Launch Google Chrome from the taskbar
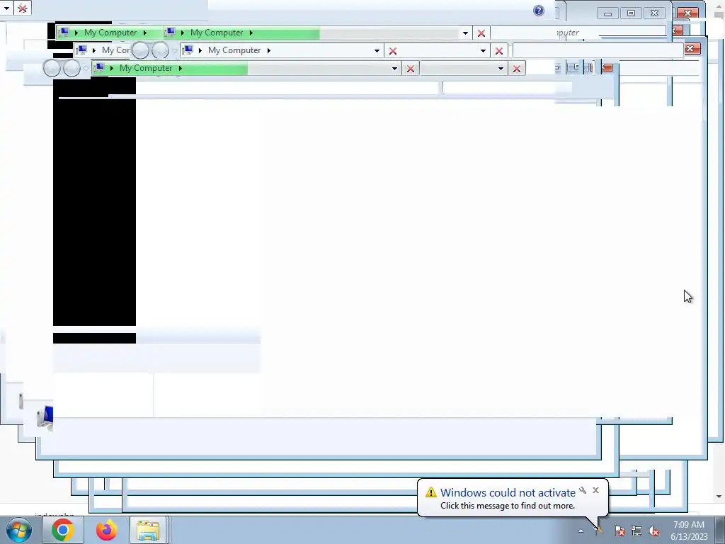The height and width of the screenshot is (544, 725). point(63,530)
